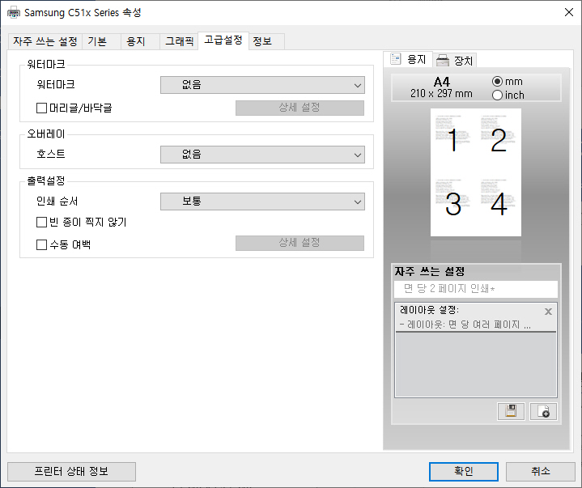Open the 호스트 overlay dropdown
The height and width of the screenshot is (488, 582).
pyautogui.click(x=262, y=155)
